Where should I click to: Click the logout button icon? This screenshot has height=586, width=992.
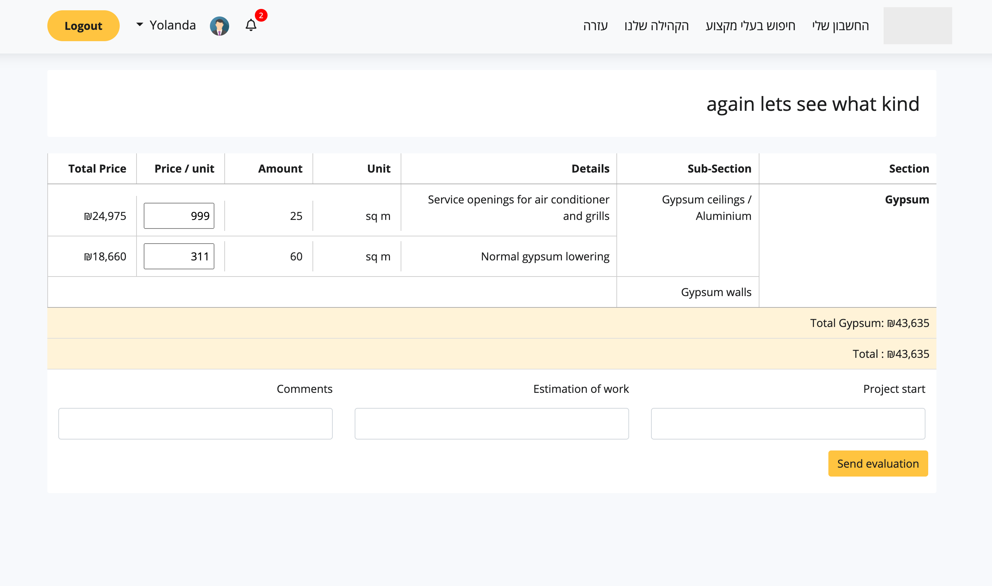pyautogui.click(x=82, y=25)
